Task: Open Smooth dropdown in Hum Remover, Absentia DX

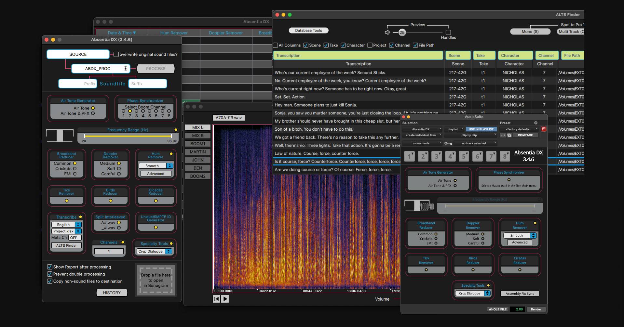Action: pos(156,166)
